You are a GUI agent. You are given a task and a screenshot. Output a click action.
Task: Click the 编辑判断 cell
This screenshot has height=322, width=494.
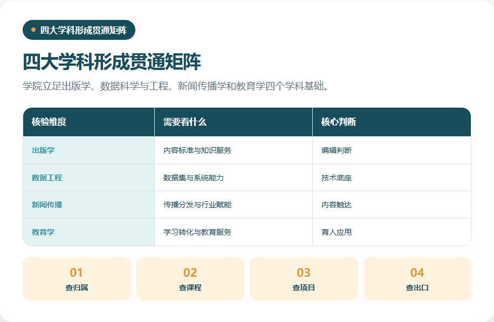point(392,150)
